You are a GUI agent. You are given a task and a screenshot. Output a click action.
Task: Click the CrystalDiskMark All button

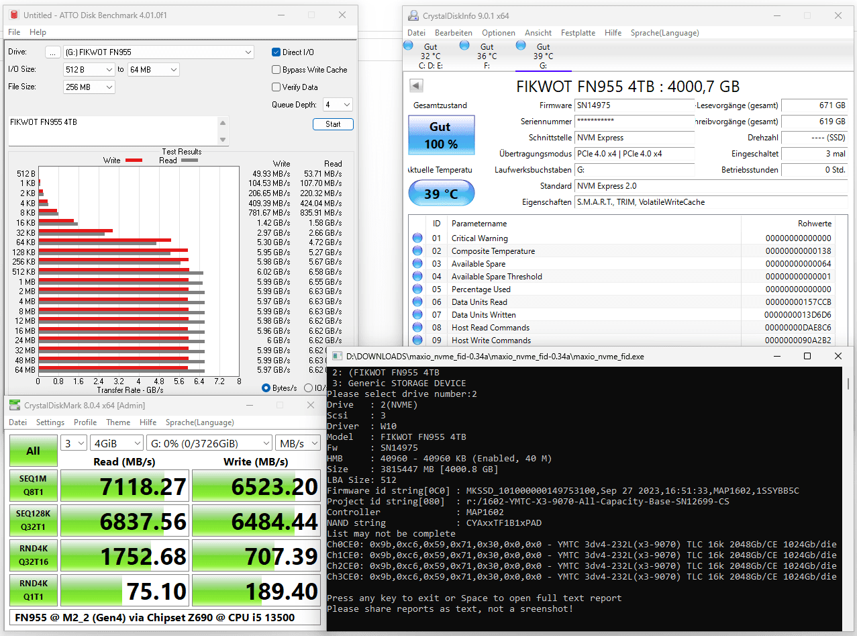(x=33, y=451)
